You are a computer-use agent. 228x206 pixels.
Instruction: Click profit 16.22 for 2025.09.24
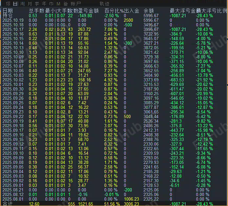[83, 107]
